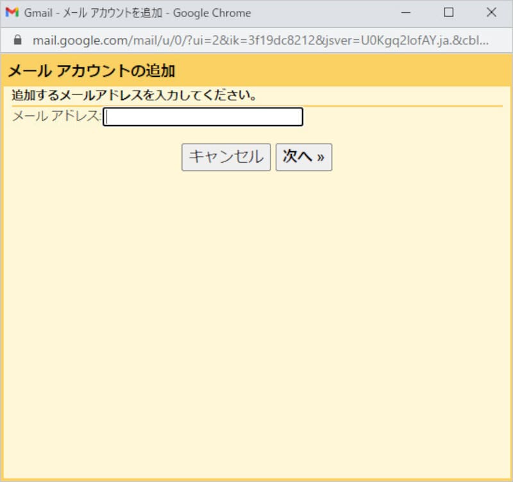
Task: Minimize the Gmail popup window
Action: click(405, 12)
